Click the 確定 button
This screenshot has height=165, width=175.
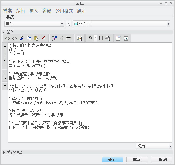112,159
